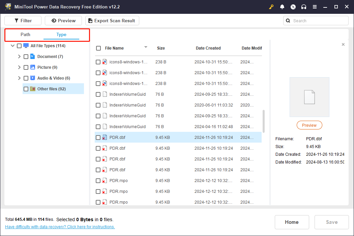Viewport: 354px width, 236px height.
Task: Click the search magnifier icon
Action: pos(288,21)
